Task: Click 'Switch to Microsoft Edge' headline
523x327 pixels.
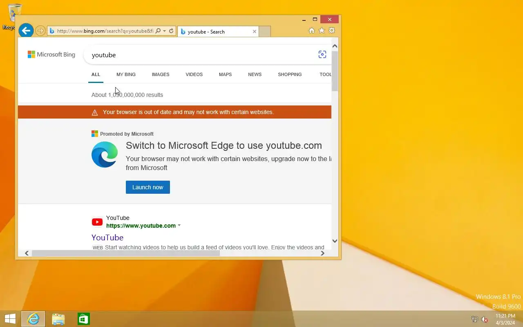Action: click(x=224, y=146)
